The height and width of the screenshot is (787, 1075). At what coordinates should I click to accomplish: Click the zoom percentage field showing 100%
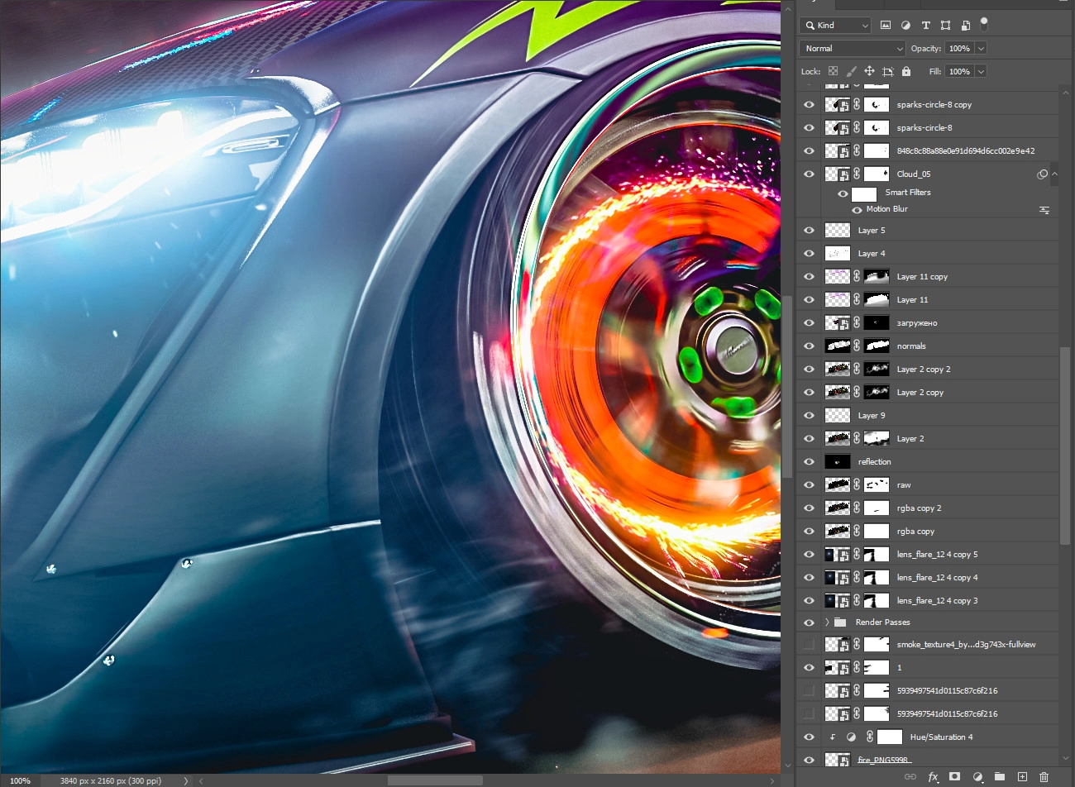click(x=20, y=780)
